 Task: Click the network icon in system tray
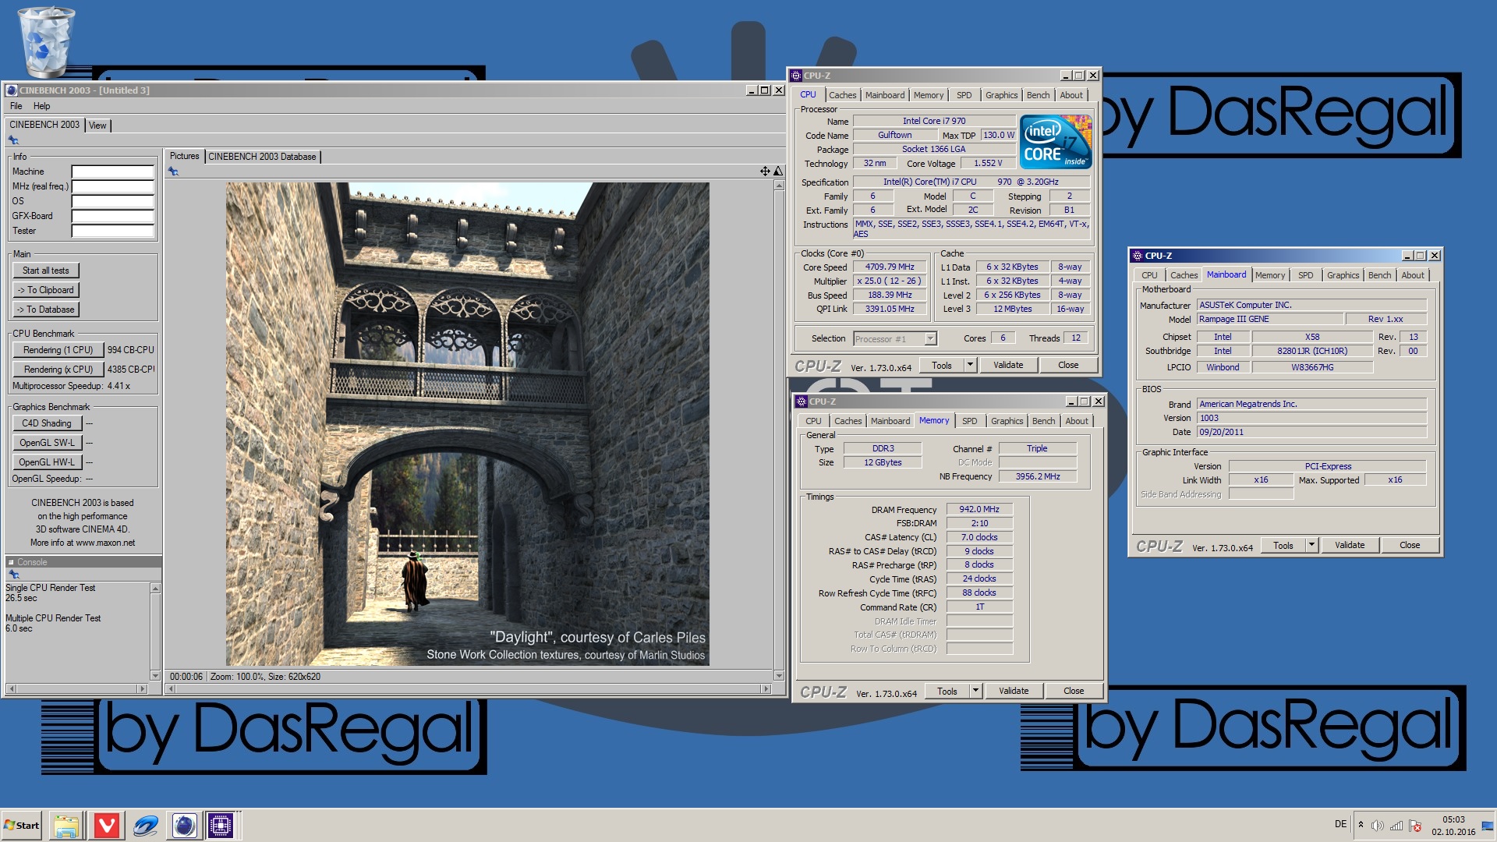pos(1396,826)
